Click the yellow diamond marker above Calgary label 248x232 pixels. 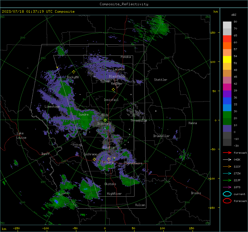tap(109, 159)
